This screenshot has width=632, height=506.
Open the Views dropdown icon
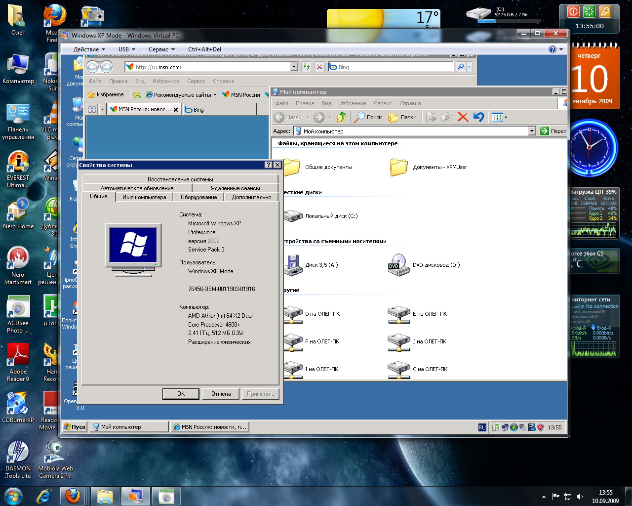499,117
